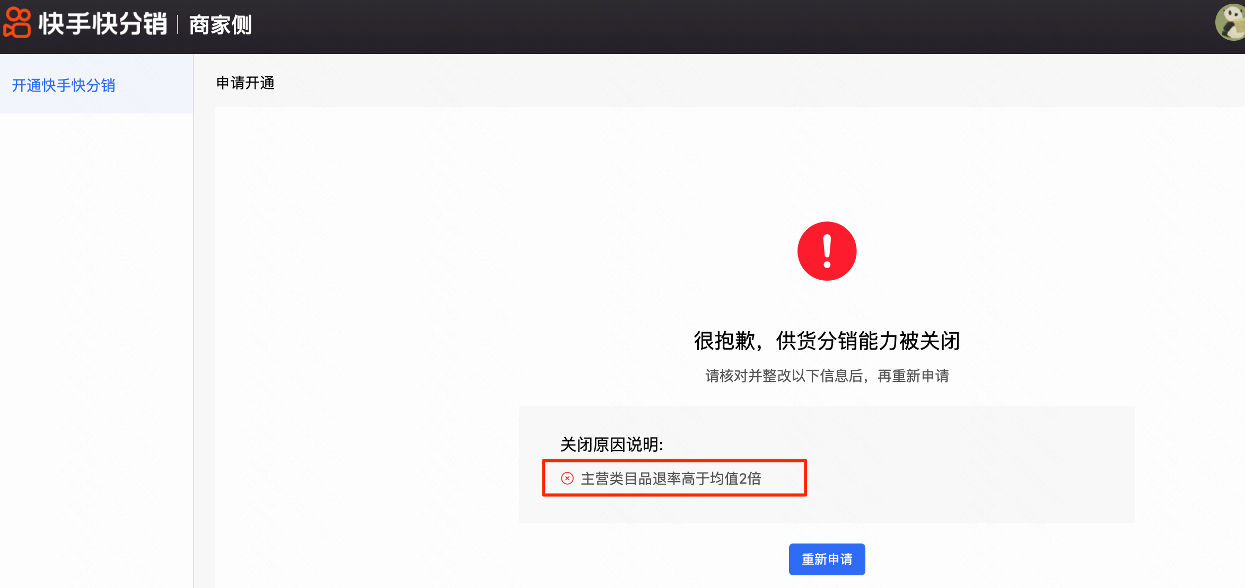Click the small red X circle icon

pos(567,478)
